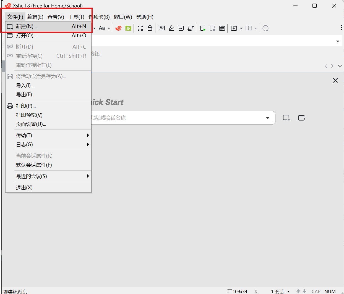This screenshot has width=344, height=294.
Task: Click the next tab right chevron
Action: (332, 66)
